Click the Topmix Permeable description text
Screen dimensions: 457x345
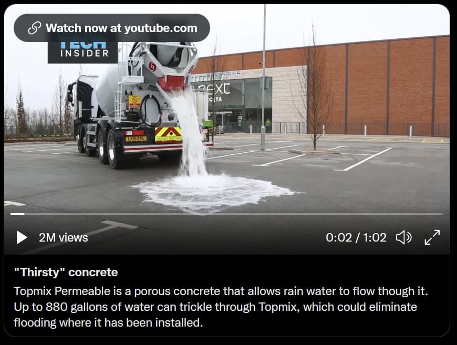[221, 307]
